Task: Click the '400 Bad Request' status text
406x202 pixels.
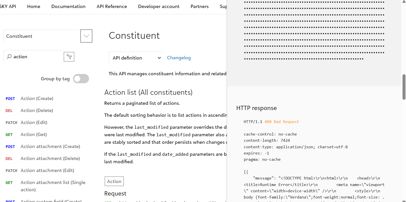Action: [x=281, y=122]
